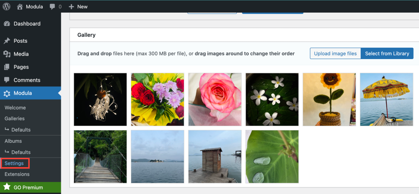The width and height of the screenshot is (419, 194).
Task: Click the Posts pushpin icon
Action: (x=7, y=41)
